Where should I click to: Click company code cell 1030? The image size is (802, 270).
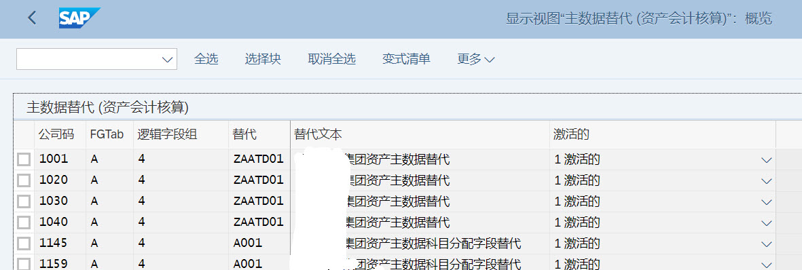[x=60, y=201]
